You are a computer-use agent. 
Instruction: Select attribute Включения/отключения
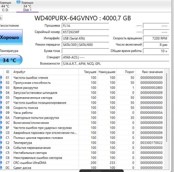[x=31, y=123]
